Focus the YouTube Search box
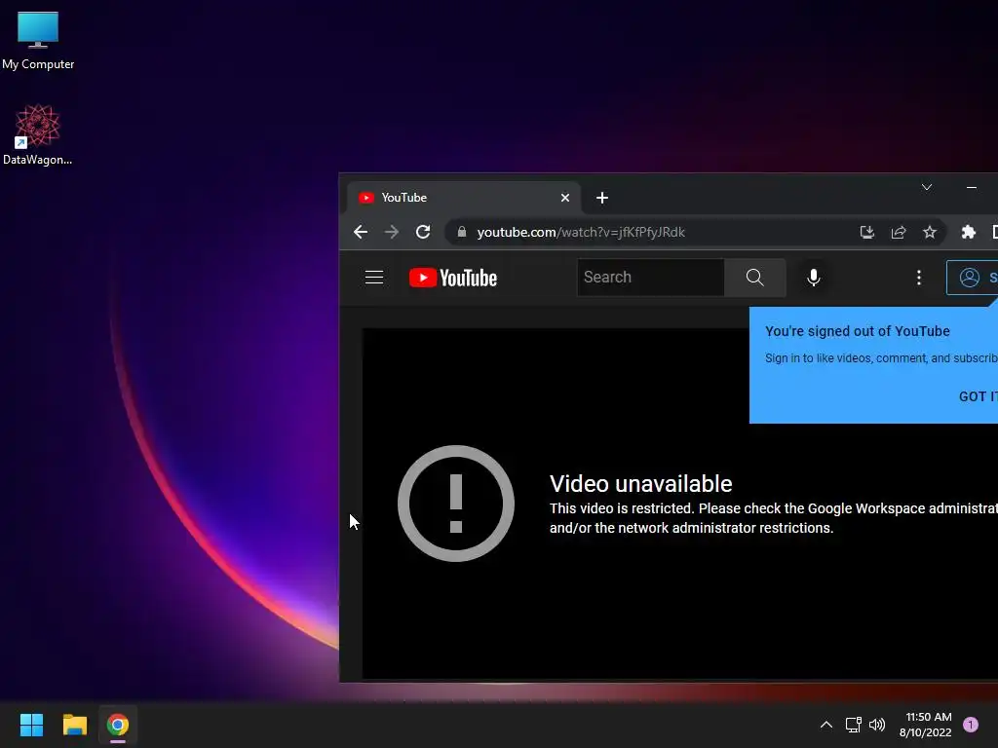998x748 pixels. click(x=650, y=278)
